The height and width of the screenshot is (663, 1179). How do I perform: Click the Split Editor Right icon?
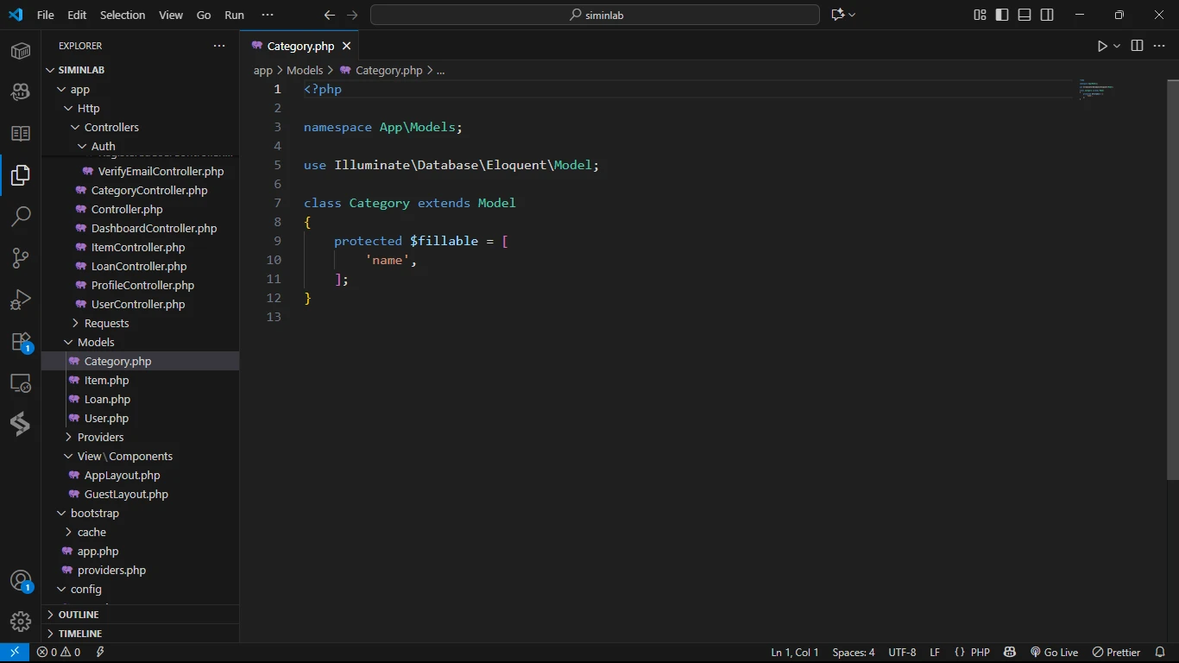pos(1137,46)
